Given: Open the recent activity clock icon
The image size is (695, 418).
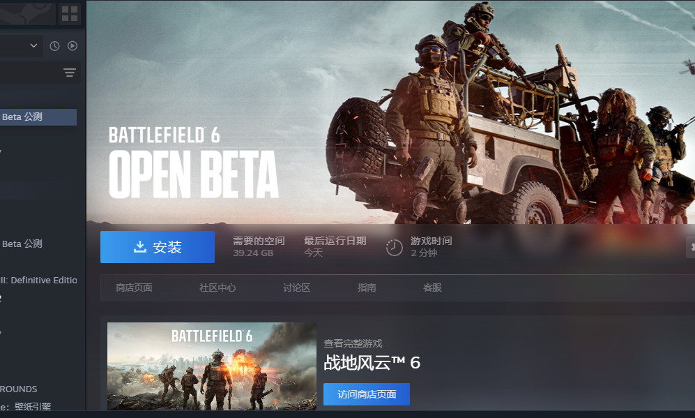Looking at the screenshot, I should tap(54, 45).
